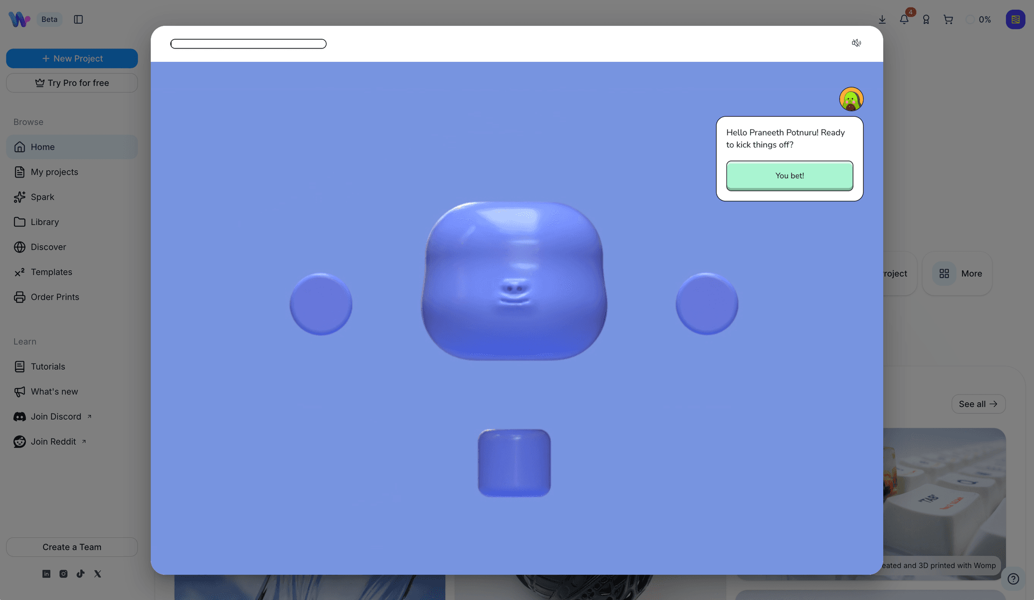Unmute the onboarding narration speaker
Viewport: 1034px width, 600px height.
[x=856, y=43]
